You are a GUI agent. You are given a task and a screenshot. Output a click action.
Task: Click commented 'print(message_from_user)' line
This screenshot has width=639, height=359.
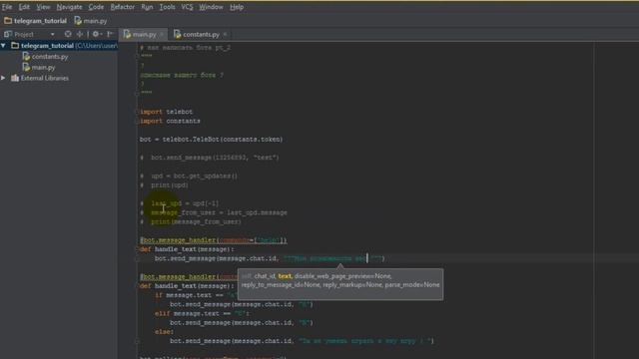tap(191, 221)
